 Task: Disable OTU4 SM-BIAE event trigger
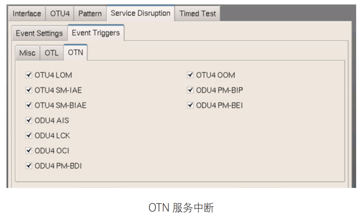29,105
